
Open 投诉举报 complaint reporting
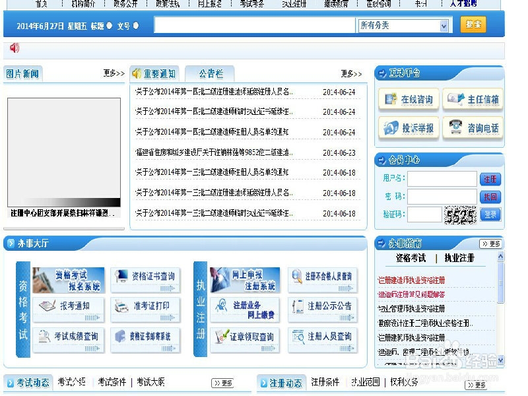pyautogui.click(x=409, y=128)
